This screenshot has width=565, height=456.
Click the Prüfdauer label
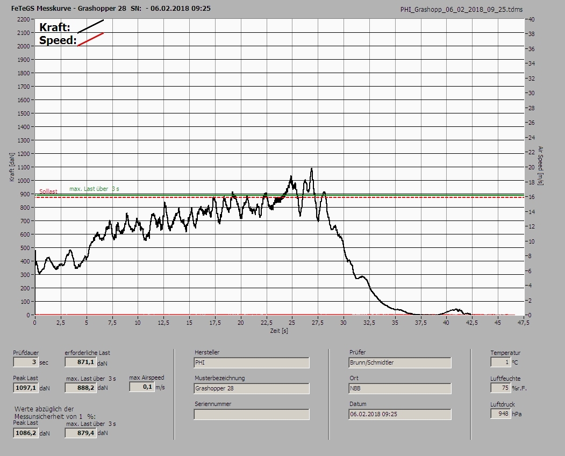tap(26, 353)
